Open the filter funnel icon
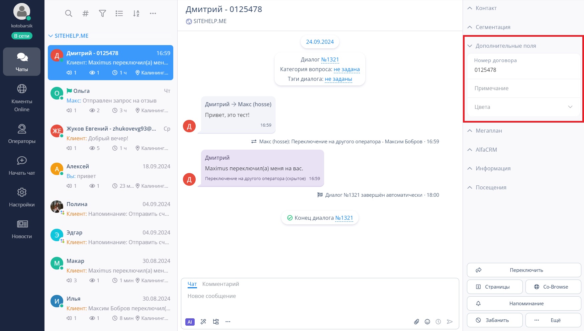 tap(102, 13)
